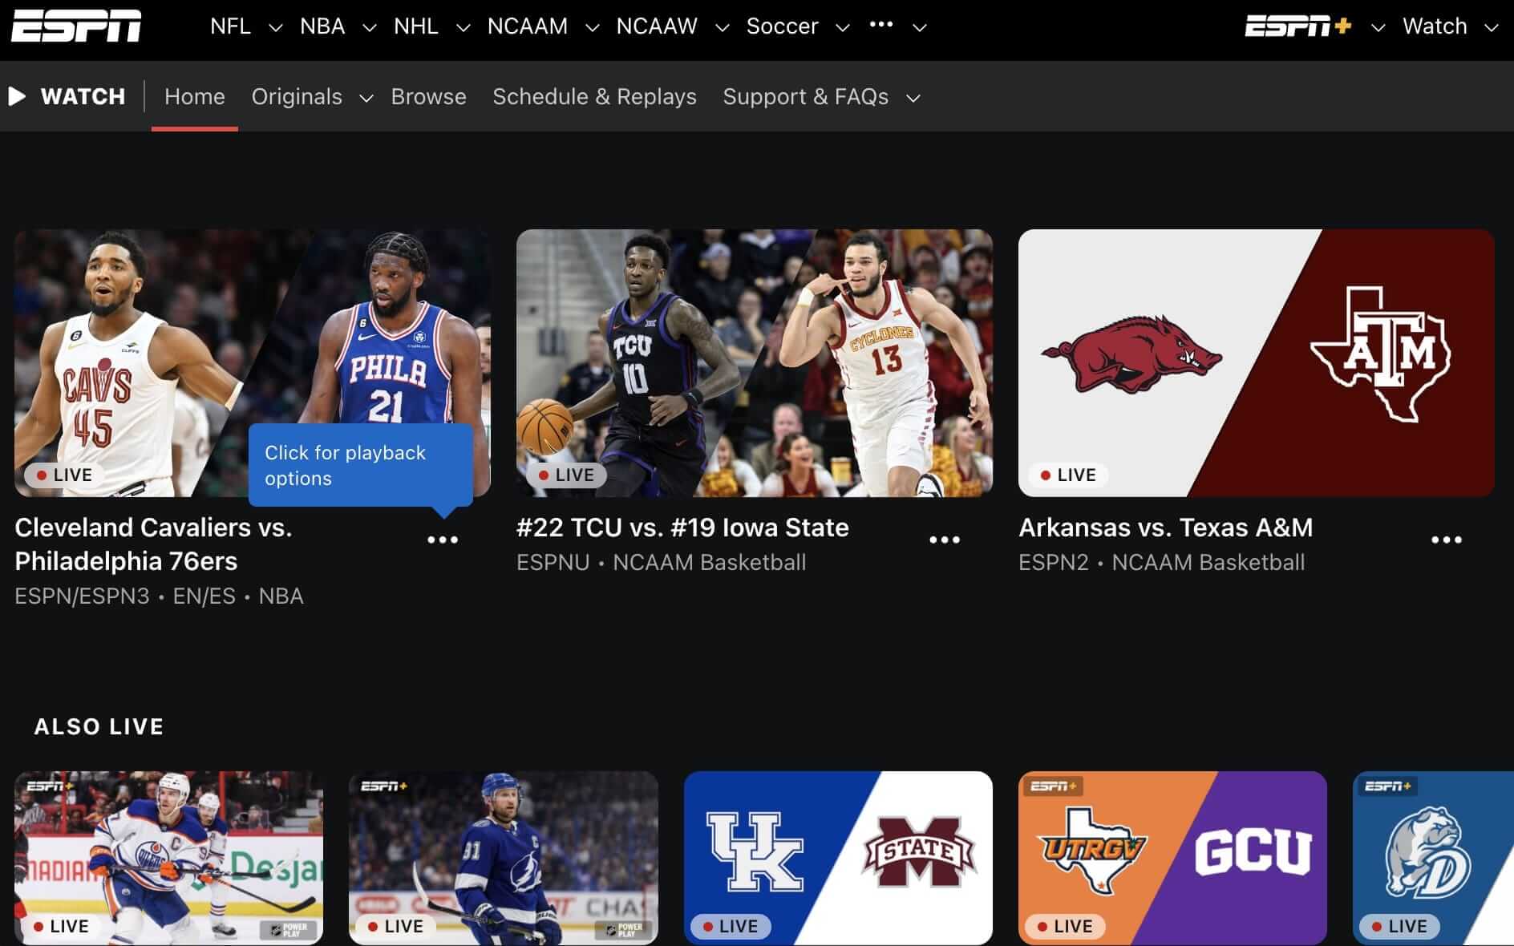Open the more sports ellipsis in top nav
1514x946 pixels.
tap(881, 25)
